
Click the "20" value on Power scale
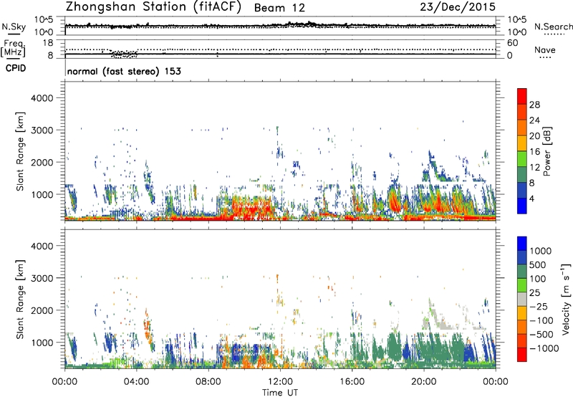[x=534, y=136]
